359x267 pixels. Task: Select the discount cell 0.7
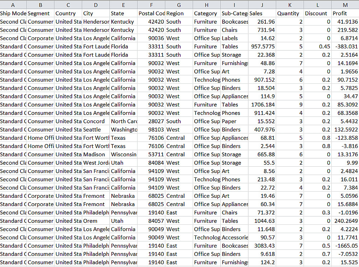tap(318, 254)
